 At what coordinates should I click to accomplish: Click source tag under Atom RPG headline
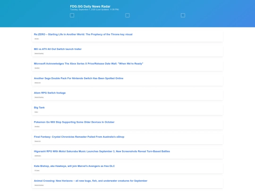click(x=39, y=97)
